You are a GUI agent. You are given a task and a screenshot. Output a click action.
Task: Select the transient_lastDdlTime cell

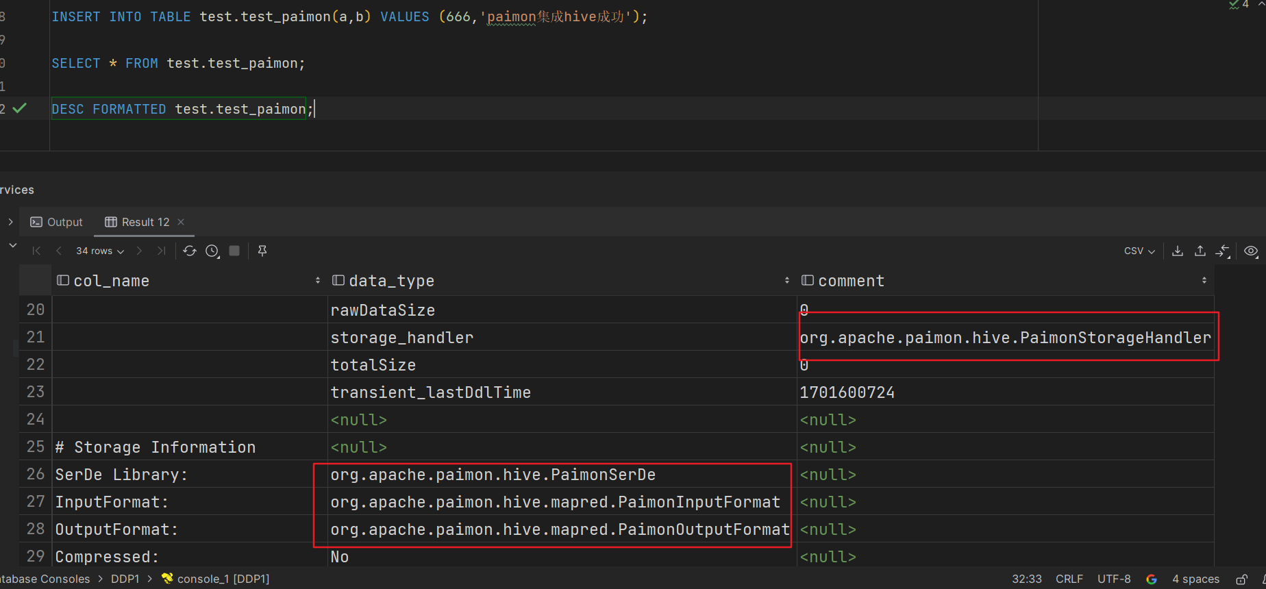click(562, 392)
